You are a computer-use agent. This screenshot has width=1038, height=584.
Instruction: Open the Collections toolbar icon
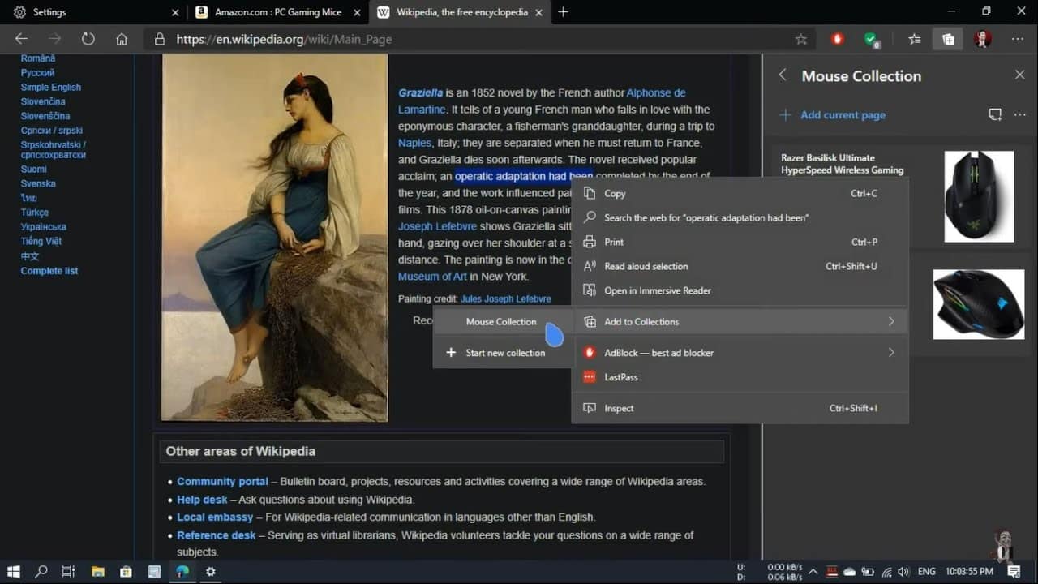tap(947, 39)
